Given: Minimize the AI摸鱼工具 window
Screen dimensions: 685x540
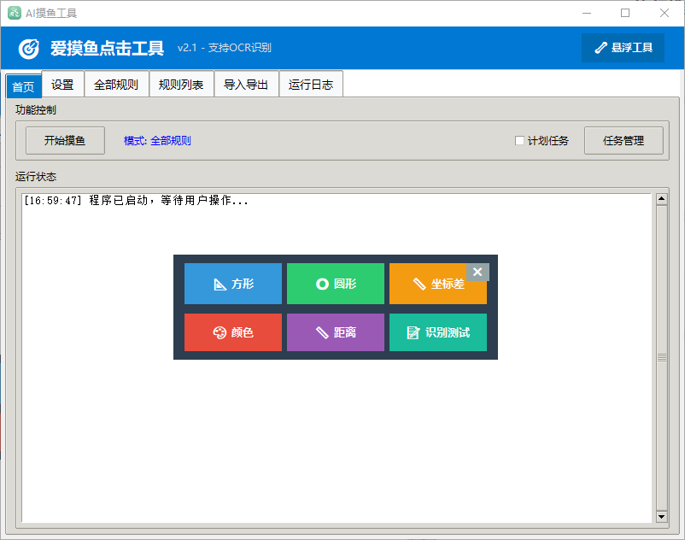Looking at the screenshot, I should 587,13.
